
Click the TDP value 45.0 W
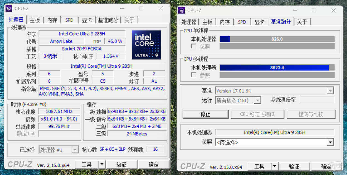(115, 41)
